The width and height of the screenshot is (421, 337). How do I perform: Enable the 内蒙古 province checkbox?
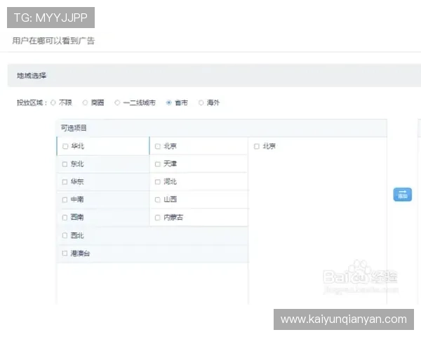[158, 218]
